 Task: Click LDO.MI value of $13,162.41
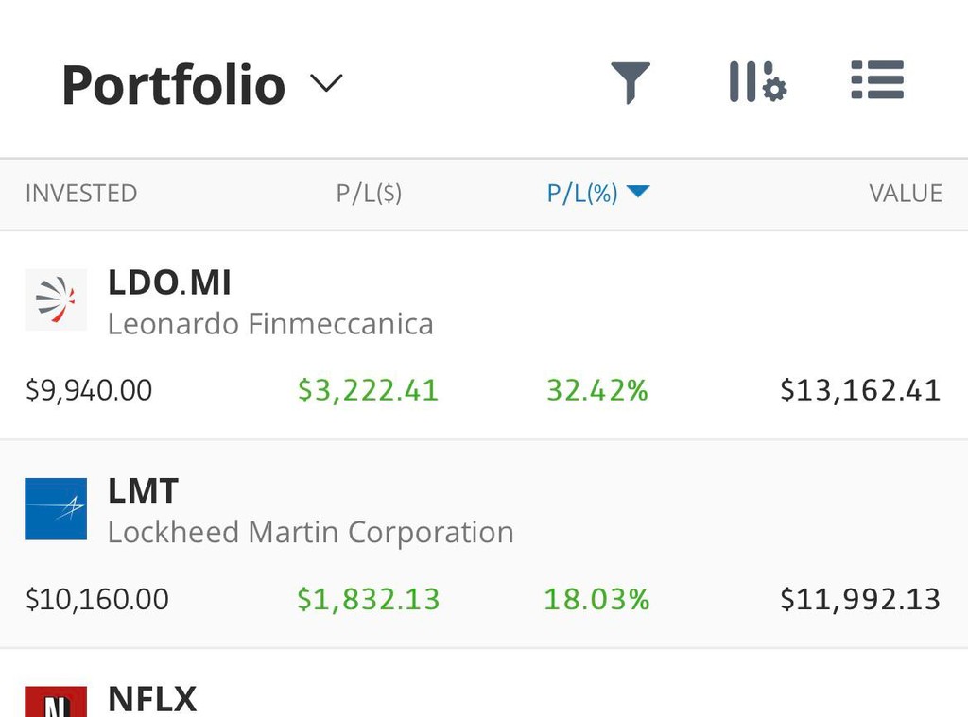(x=860, y=390)
